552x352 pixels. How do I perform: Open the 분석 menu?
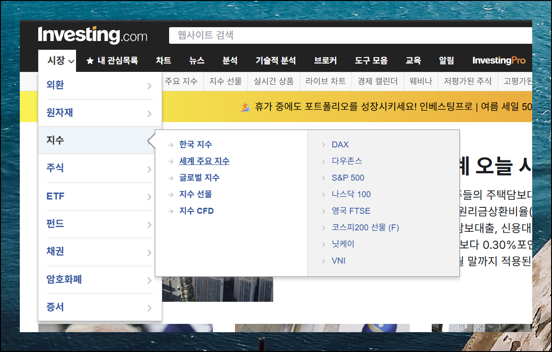(x=230, y=60)
